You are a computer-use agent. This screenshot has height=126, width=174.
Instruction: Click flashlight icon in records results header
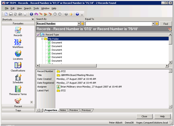click(x=169, y=29)
